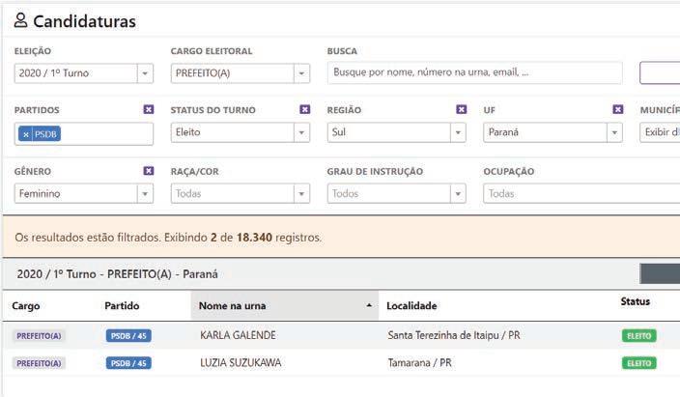This screenshot has width=680, height=397.
Task: Clear the Gênero filter X icon
Action: [x=148, y=171]
